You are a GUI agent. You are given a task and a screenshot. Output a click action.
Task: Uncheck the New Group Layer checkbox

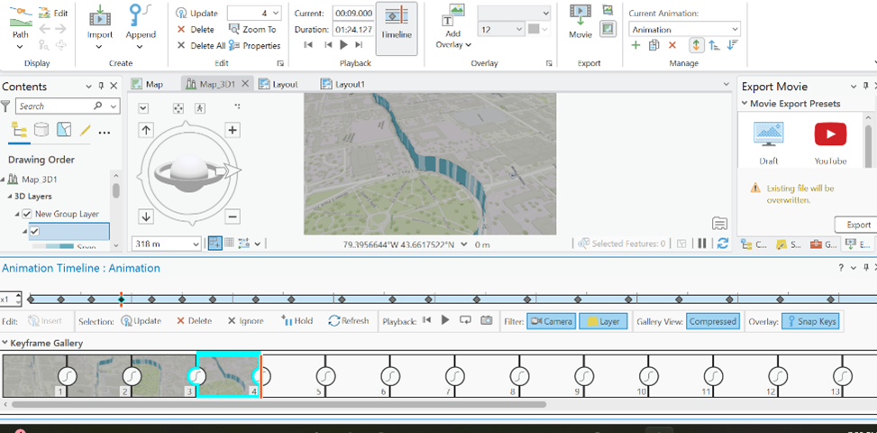tap(27, 214)
